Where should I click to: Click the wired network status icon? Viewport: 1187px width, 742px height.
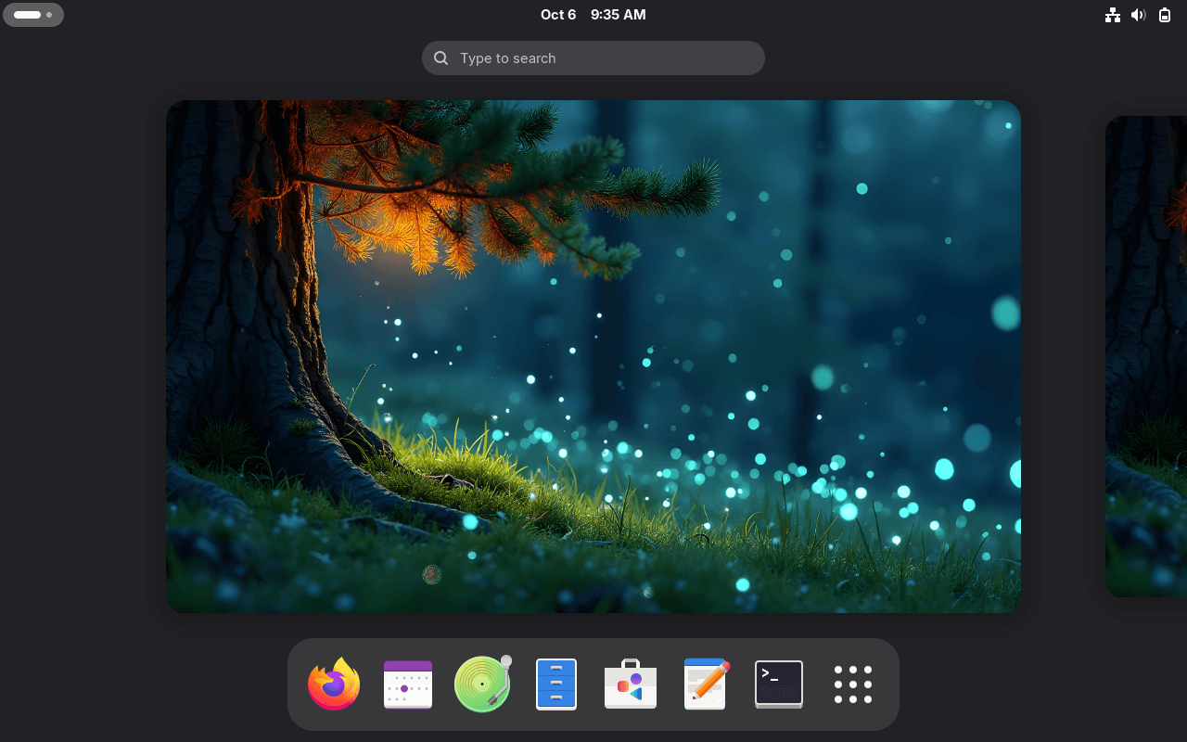click(1113, 15)
